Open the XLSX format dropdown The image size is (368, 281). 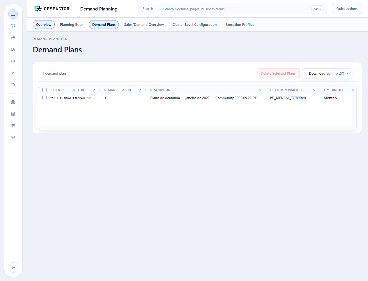[342, 73]
